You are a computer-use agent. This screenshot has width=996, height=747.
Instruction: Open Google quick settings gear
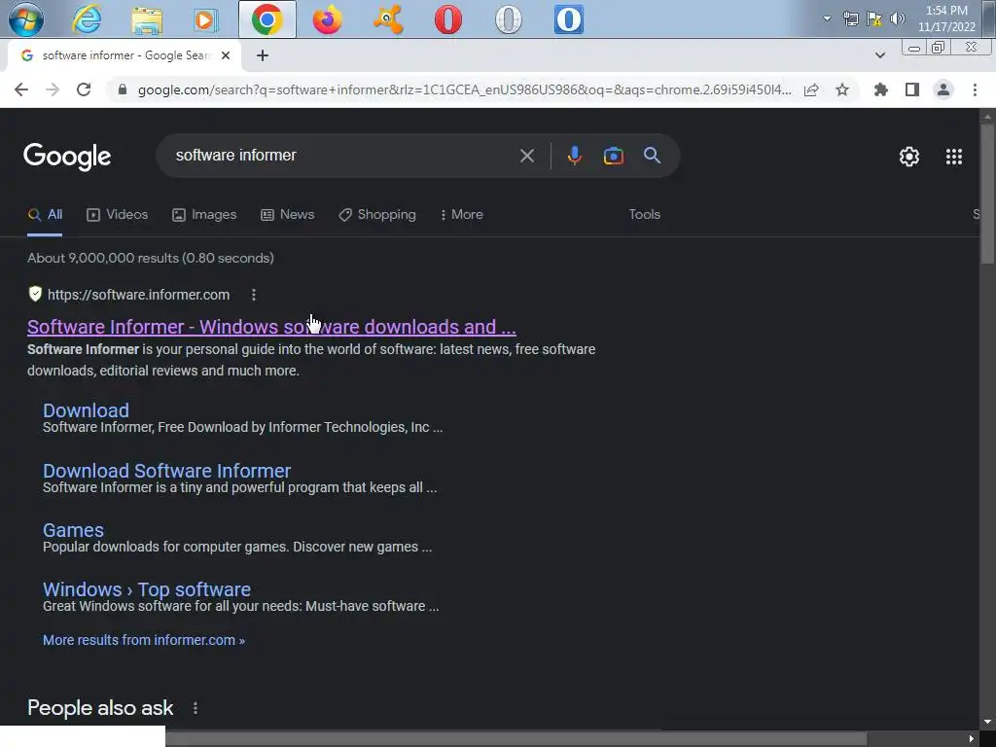pos(909,157)
